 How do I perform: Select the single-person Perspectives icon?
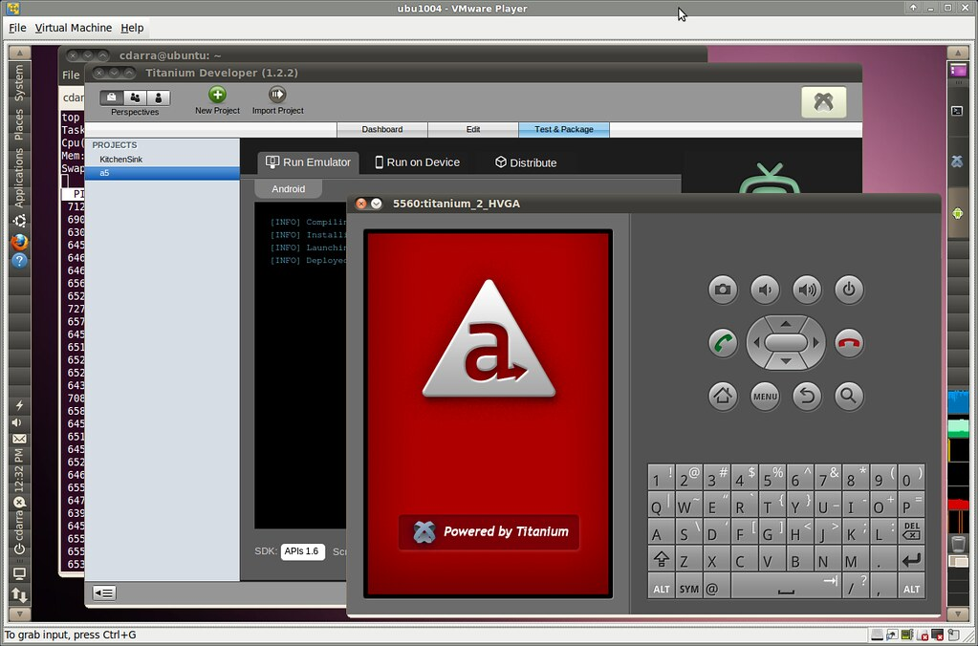158,97
